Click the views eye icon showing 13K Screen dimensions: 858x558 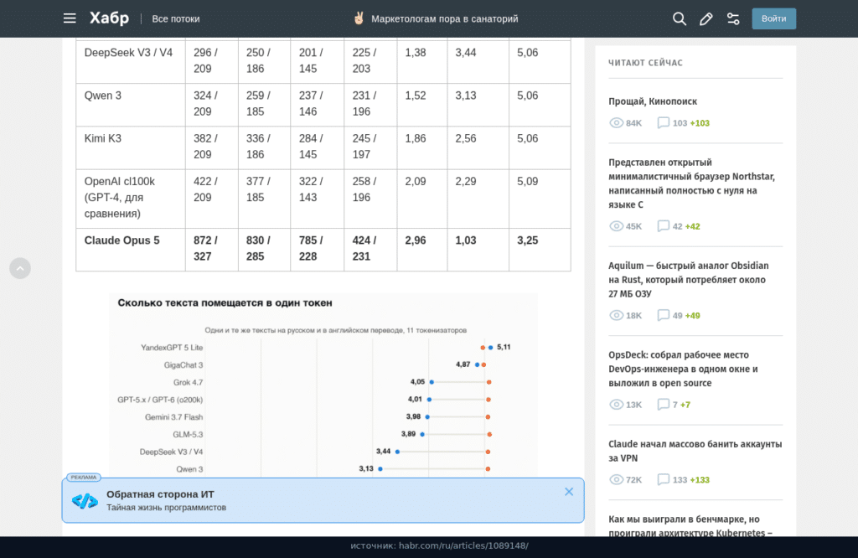(616, 405)
